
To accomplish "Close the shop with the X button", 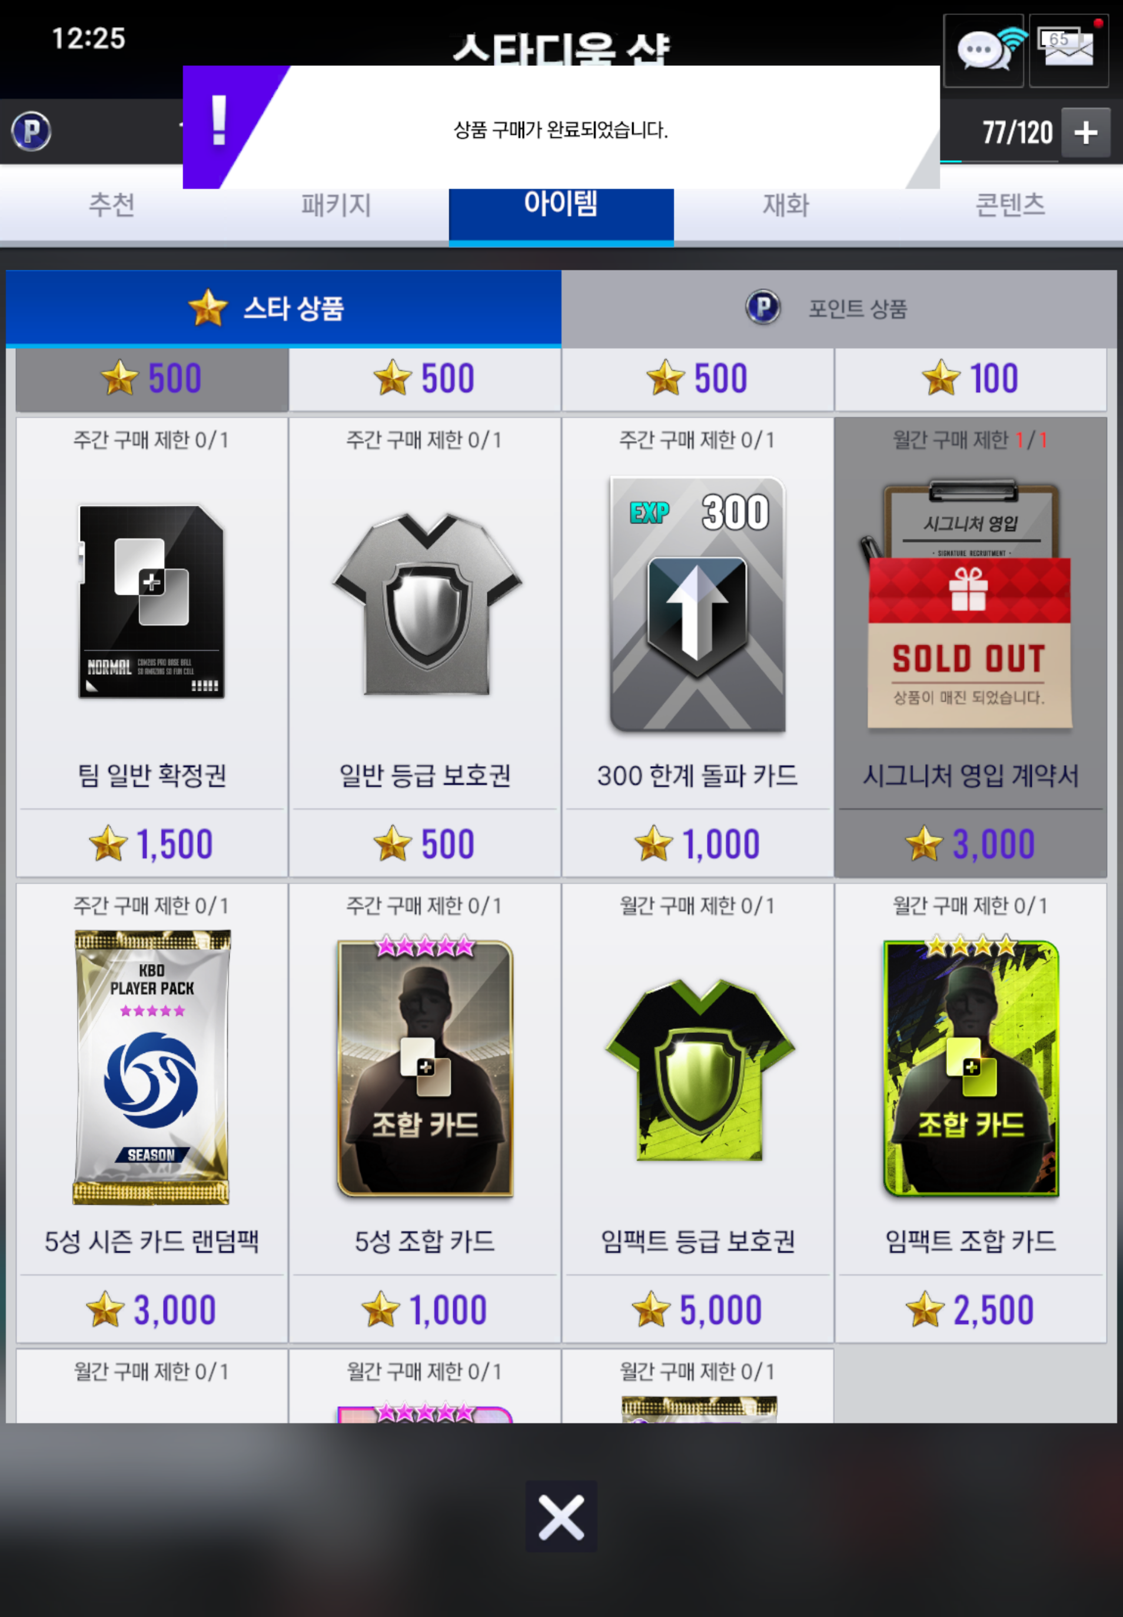I will tap(561, 1516).
